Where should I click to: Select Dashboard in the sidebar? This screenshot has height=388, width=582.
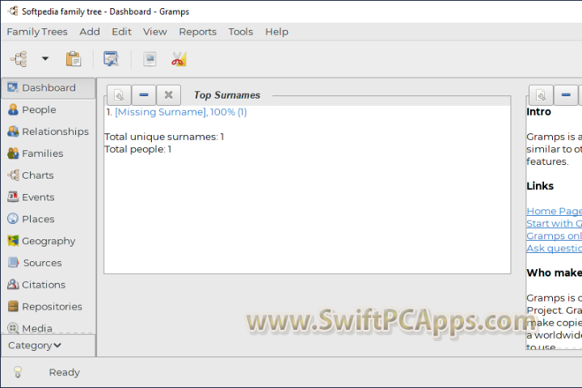coord(48,88)
